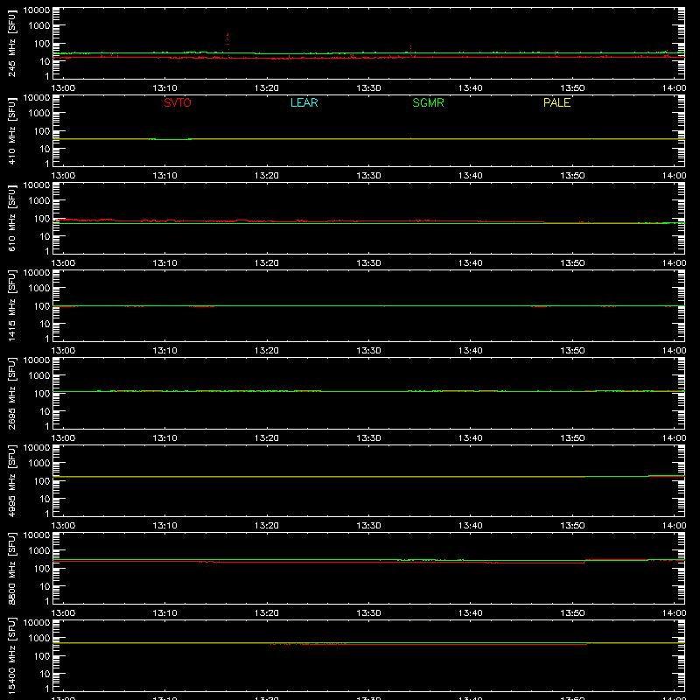This screenshot has width=700, height=700.
Task: Select the 8800 MHz [SFU] axis title
Action: 12,568
